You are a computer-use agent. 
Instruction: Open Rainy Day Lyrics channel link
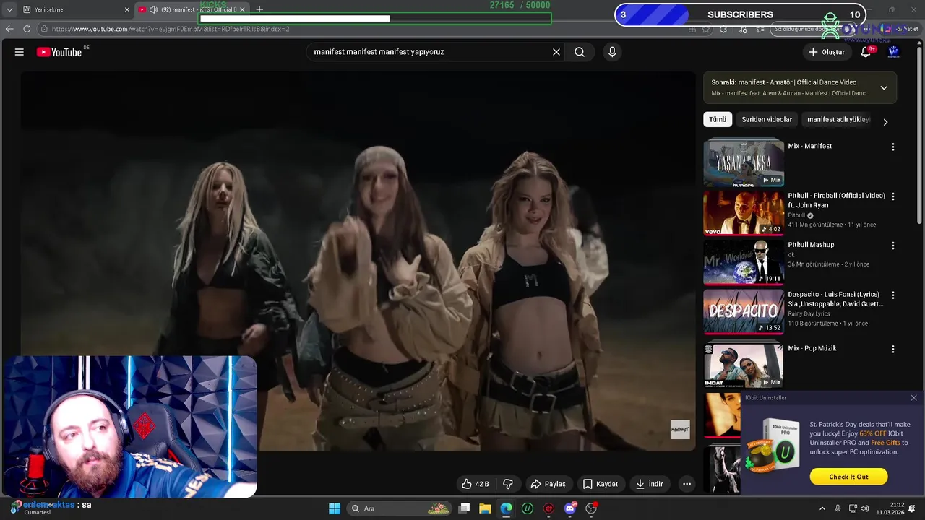(809, 314)
